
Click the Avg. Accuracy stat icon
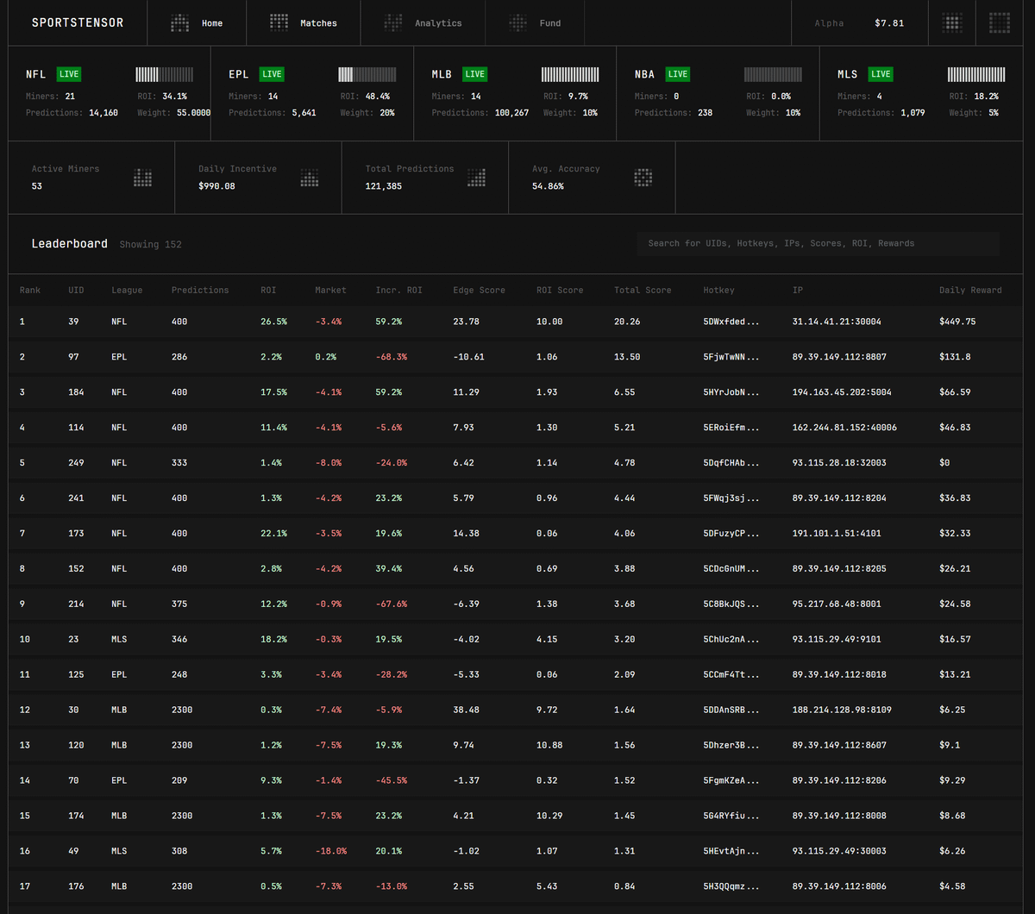pos(643,178)
